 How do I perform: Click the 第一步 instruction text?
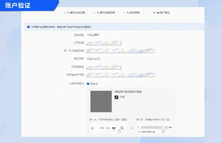108,120
